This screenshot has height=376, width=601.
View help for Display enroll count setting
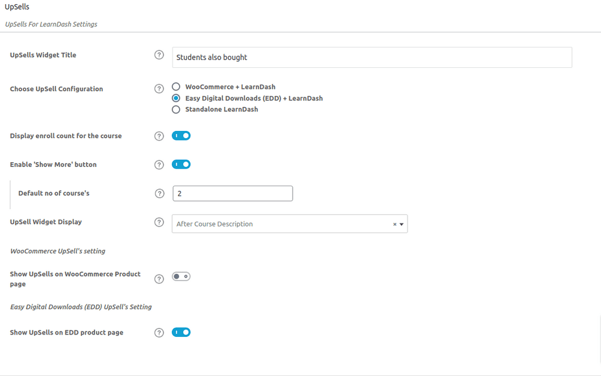tap(159, 136)
